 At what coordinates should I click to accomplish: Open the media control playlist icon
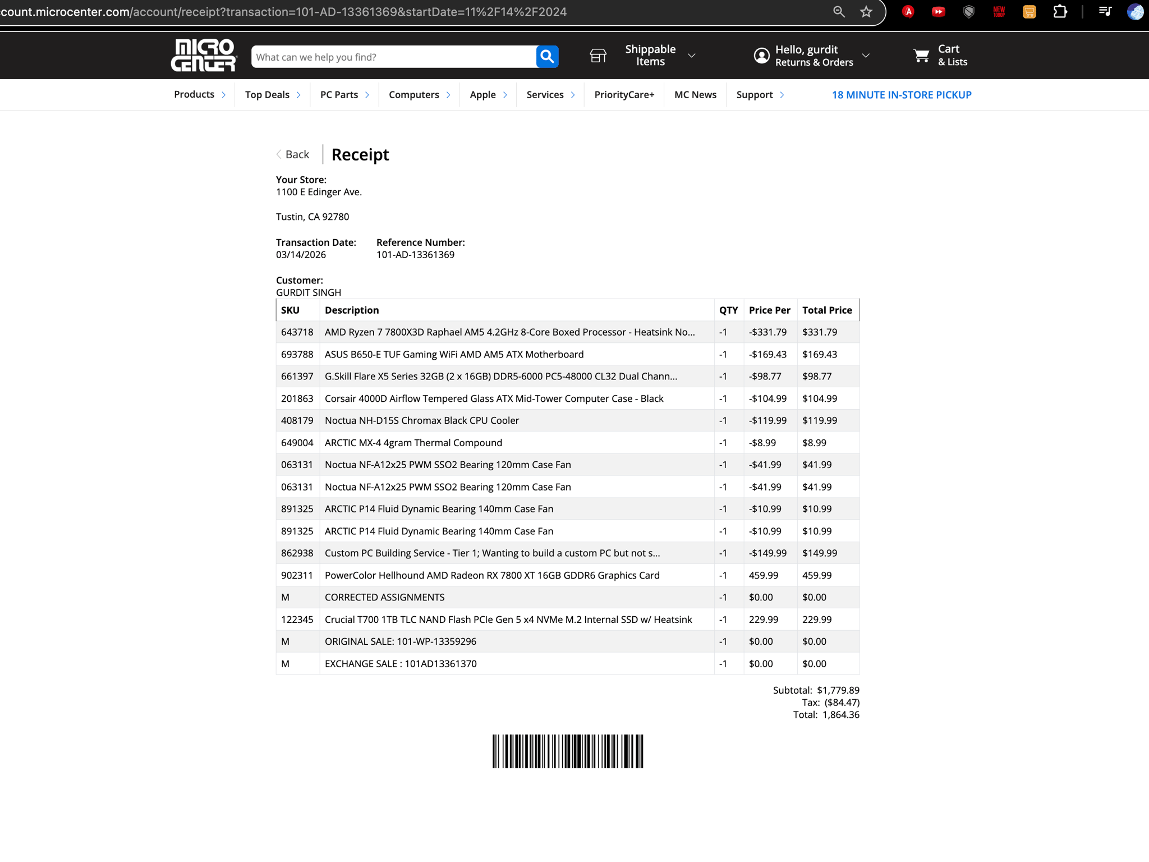[1105, 12]
